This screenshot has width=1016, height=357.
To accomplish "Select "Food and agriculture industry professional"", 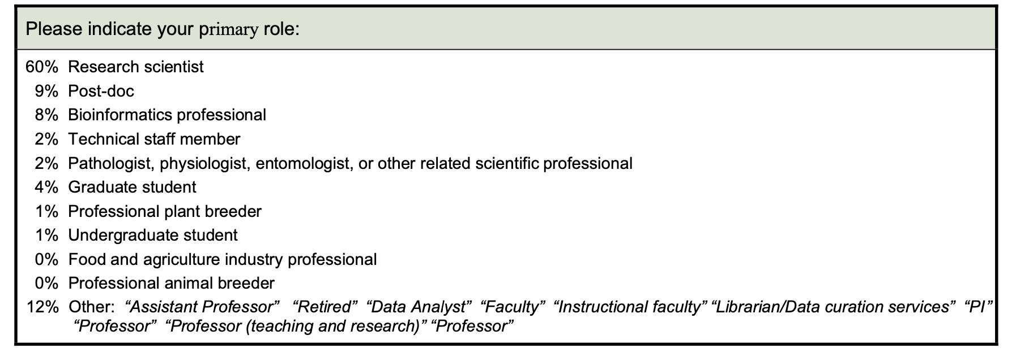I will [223, 259].
